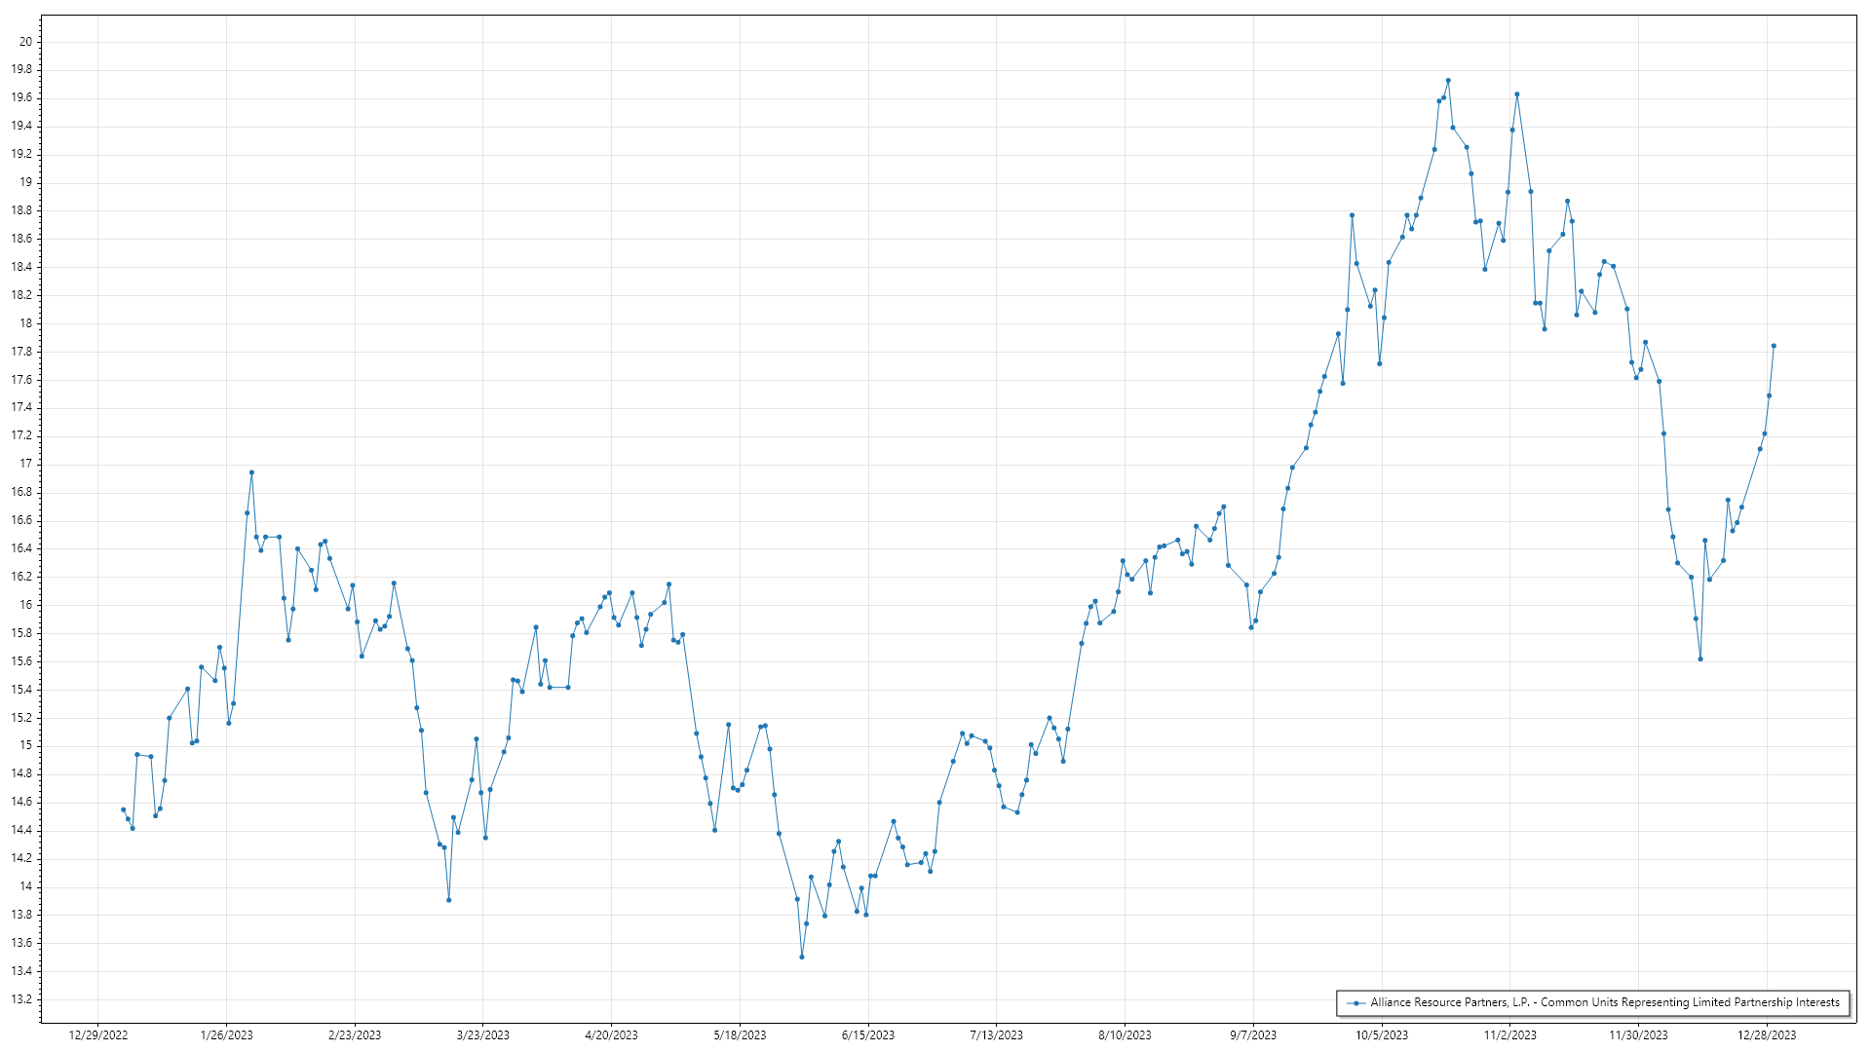The height and width of the screenshot is (1052, 1871).
Task: Click the final data point near 17.85
Action: (x=1774, y=346)
